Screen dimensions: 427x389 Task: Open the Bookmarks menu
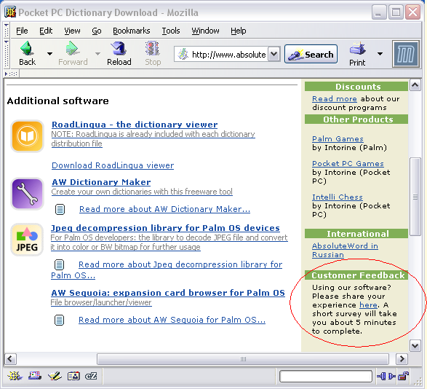click(131, 31)
